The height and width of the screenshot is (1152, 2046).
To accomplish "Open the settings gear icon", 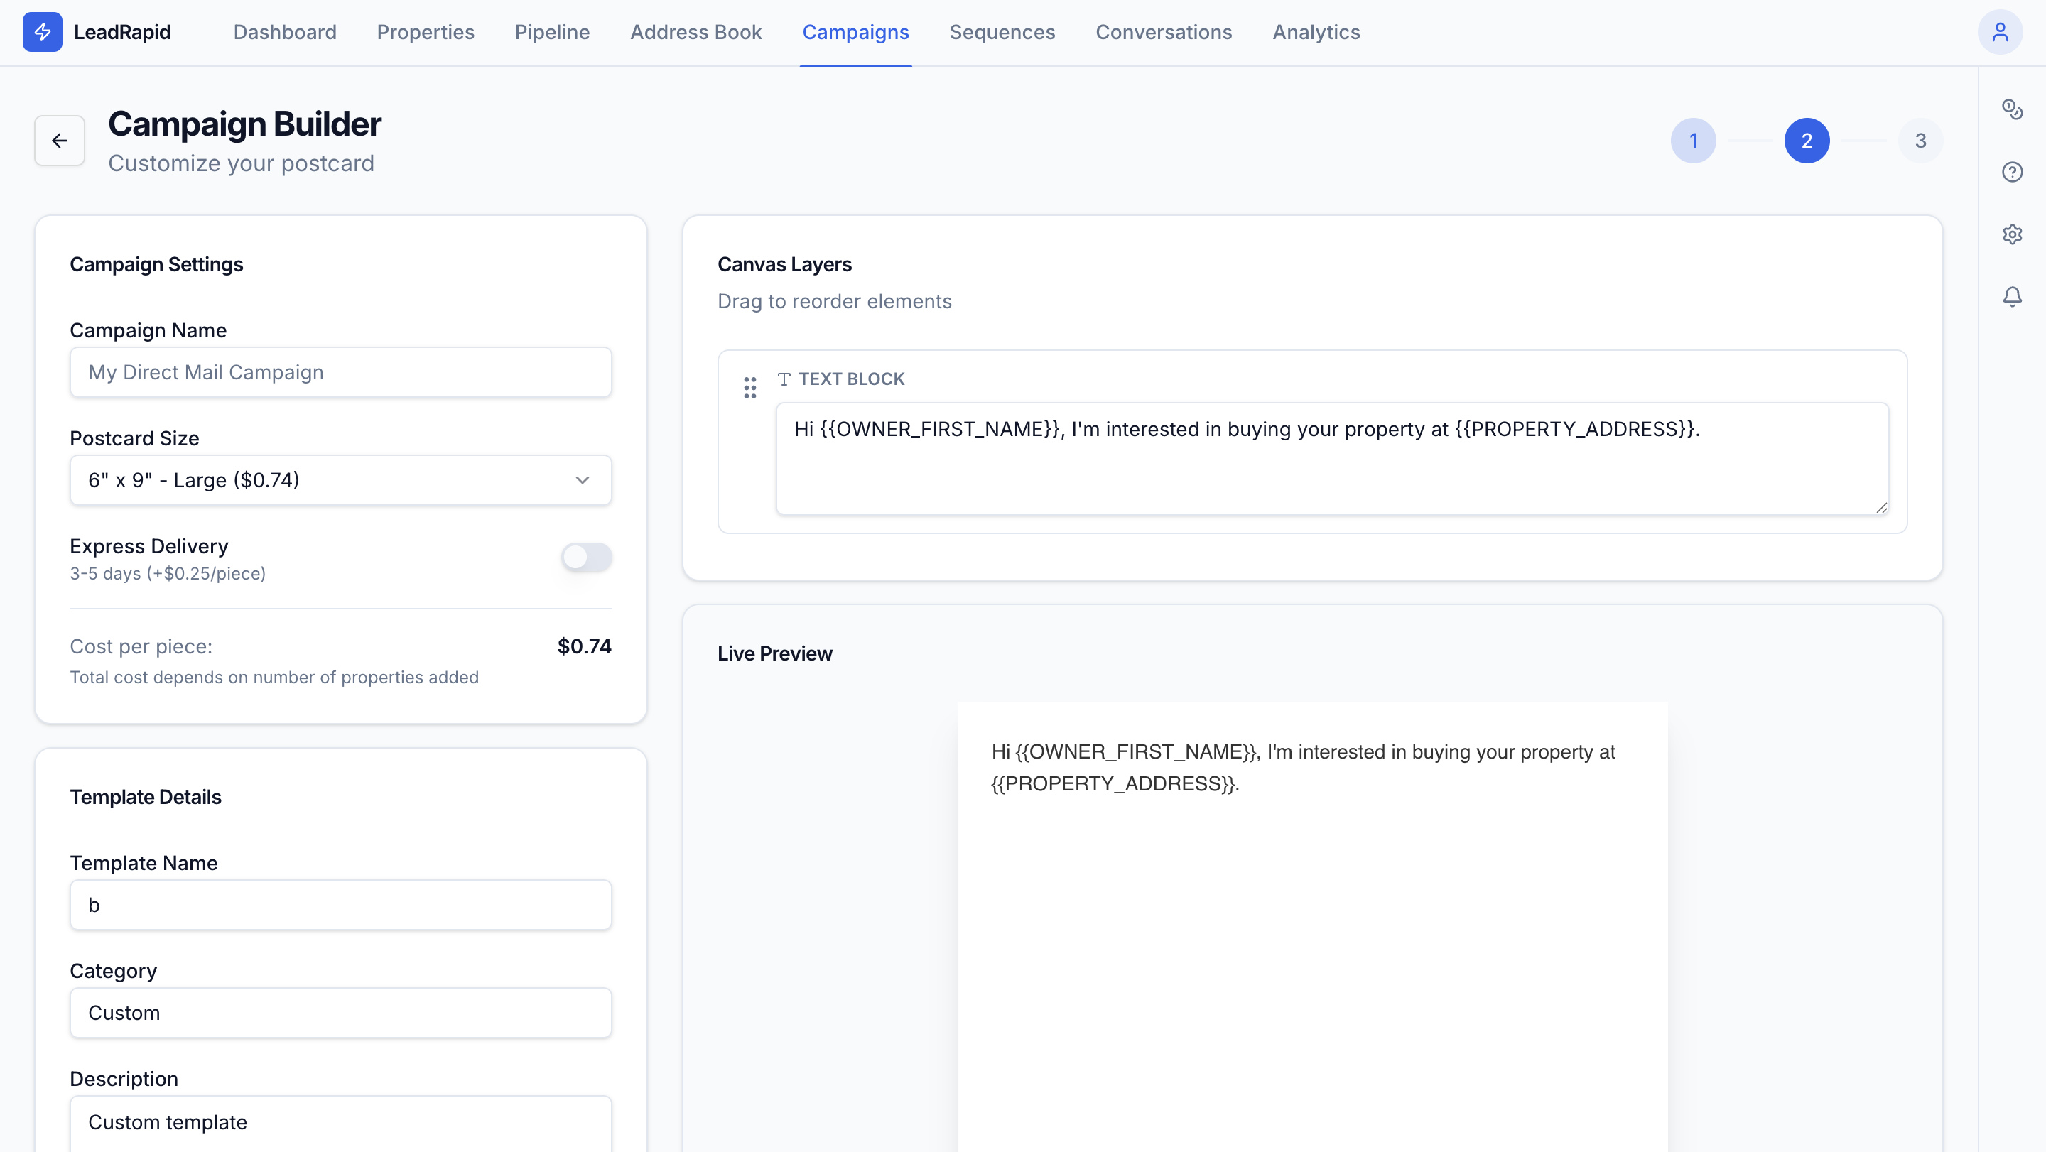I will 2011,234.
